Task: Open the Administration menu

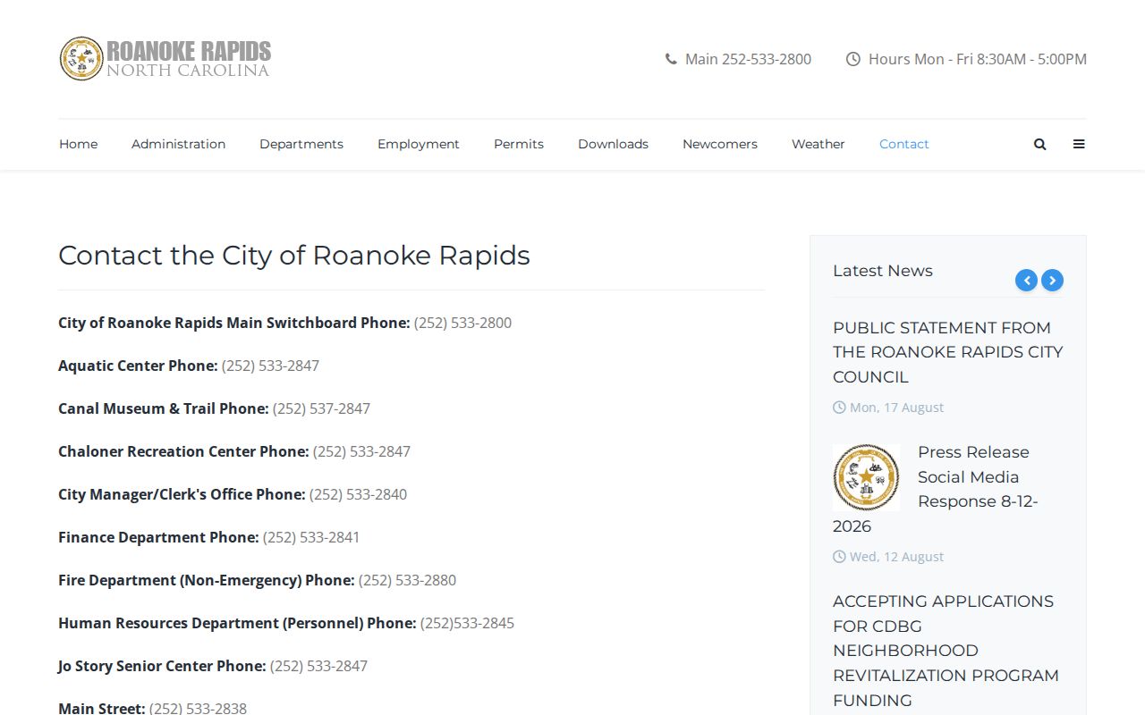Action: [178, 144]
